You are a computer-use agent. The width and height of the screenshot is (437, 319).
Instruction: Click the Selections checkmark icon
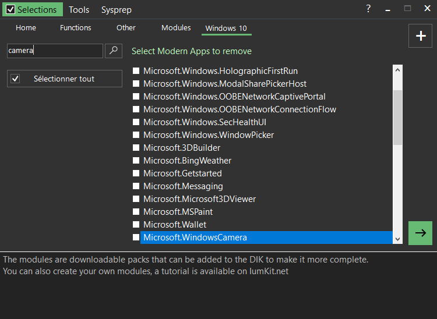pyautogui.click(x=10, y=10)
